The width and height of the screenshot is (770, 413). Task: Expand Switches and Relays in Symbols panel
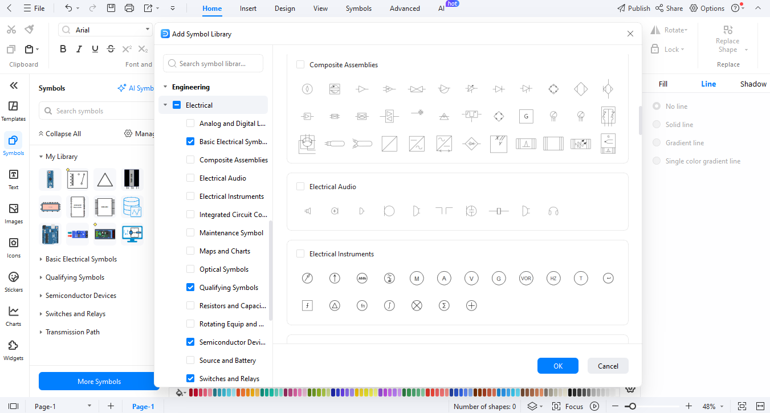(41, 314)
